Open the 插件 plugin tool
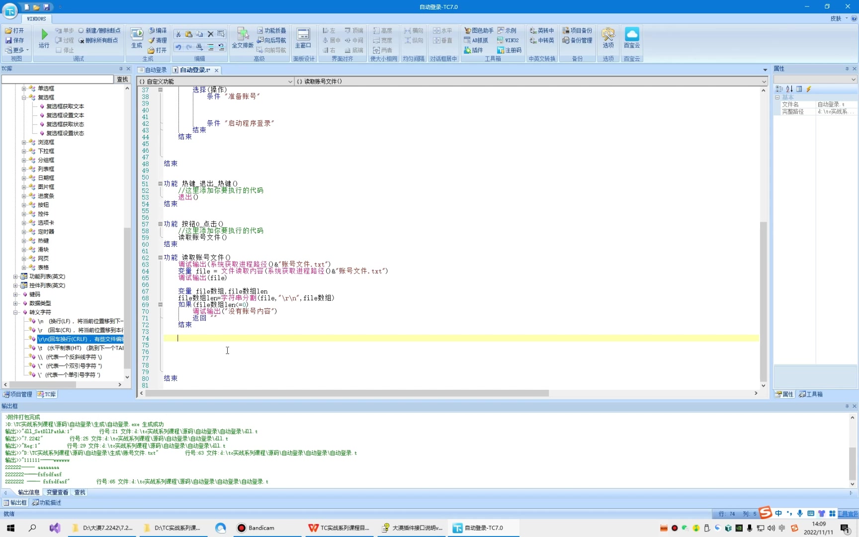Screen dimensions: 859x537 coord(473,50)
